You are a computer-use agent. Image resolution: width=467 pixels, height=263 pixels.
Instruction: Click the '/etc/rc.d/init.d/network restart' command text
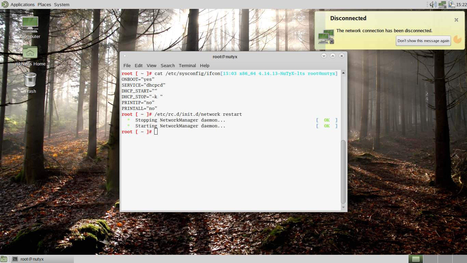point(198,114)
